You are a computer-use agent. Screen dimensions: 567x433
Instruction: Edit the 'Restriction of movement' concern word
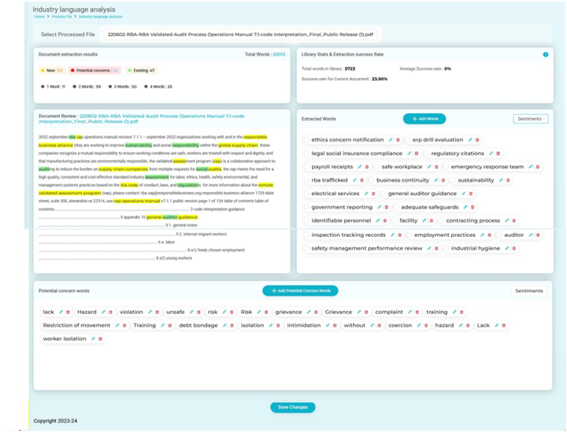pos(117,325)
